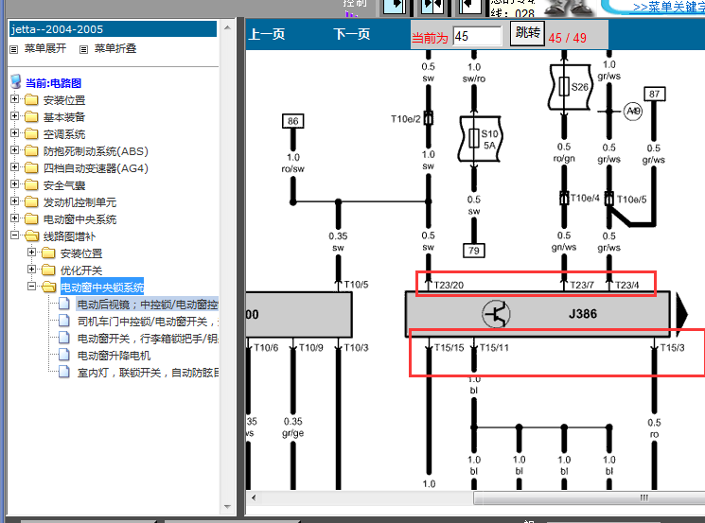Click the S26 fuse symbol
705x523 pixels.
pos(570,87)
